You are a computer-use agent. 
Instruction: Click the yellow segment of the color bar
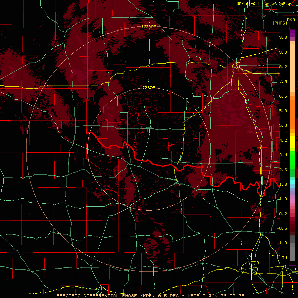[292, 142]
